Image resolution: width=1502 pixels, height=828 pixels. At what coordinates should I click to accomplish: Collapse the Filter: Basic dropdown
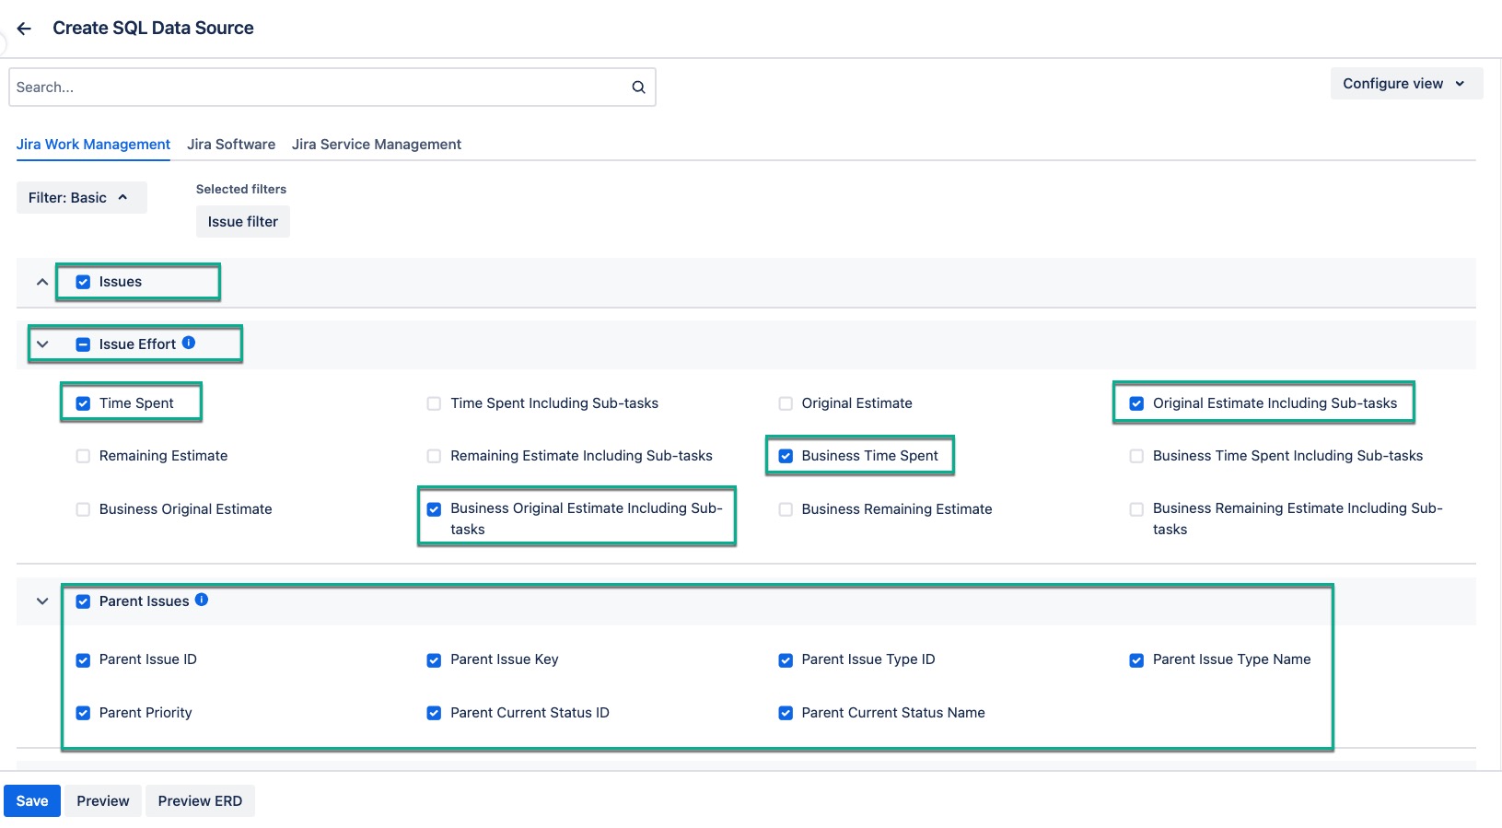81,198
